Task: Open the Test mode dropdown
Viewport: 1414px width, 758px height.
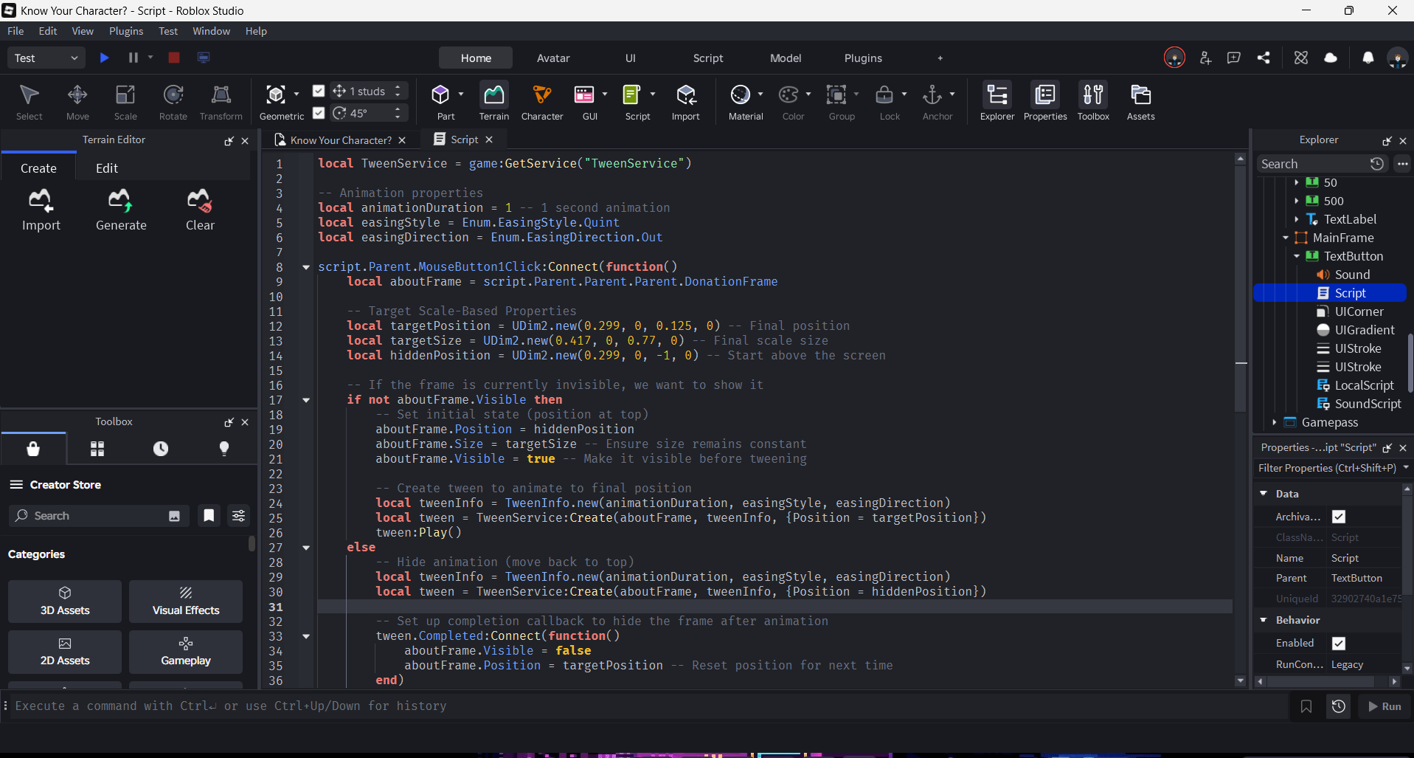Action: click(x=46, y=58)
